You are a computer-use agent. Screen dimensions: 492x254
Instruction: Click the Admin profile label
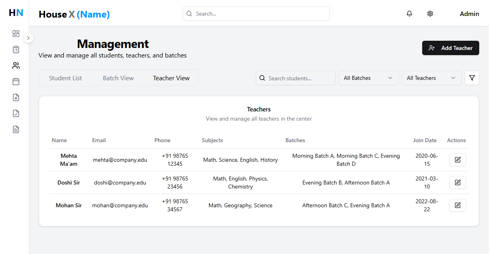[469, 14]
